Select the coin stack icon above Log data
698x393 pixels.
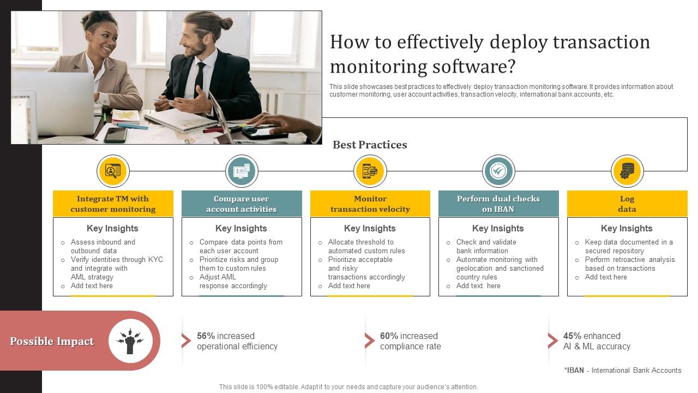pos(628,171)
